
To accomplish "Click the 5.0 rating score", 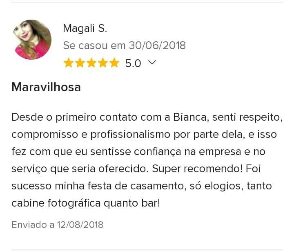I will pyautogui.click(x=133, y=63).
